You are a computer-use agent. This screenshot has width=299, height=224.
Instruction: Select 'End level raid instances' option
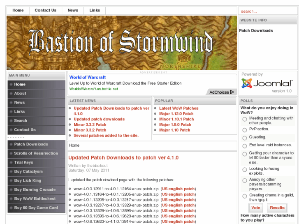click(x=245, y=146)
